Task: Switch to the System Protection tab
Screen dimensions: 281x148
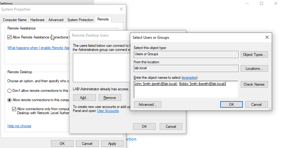Action: click(x=80, y=20)
